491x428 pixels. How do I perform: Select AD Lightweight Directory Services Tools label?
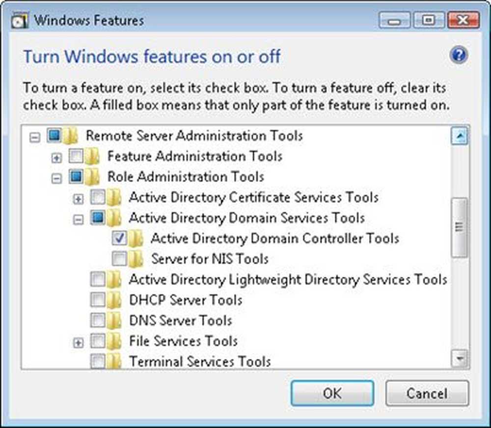[x=288, y=280]
